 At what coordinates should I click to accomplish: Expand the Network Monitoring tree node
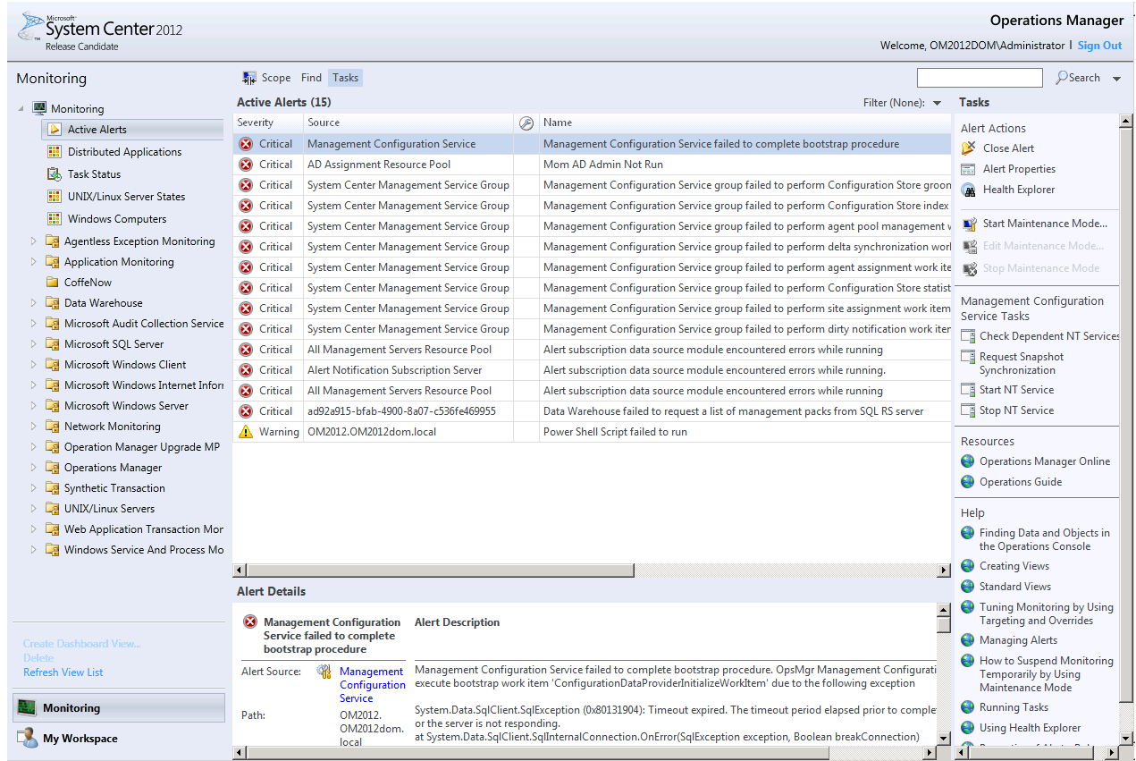[34, 427]
